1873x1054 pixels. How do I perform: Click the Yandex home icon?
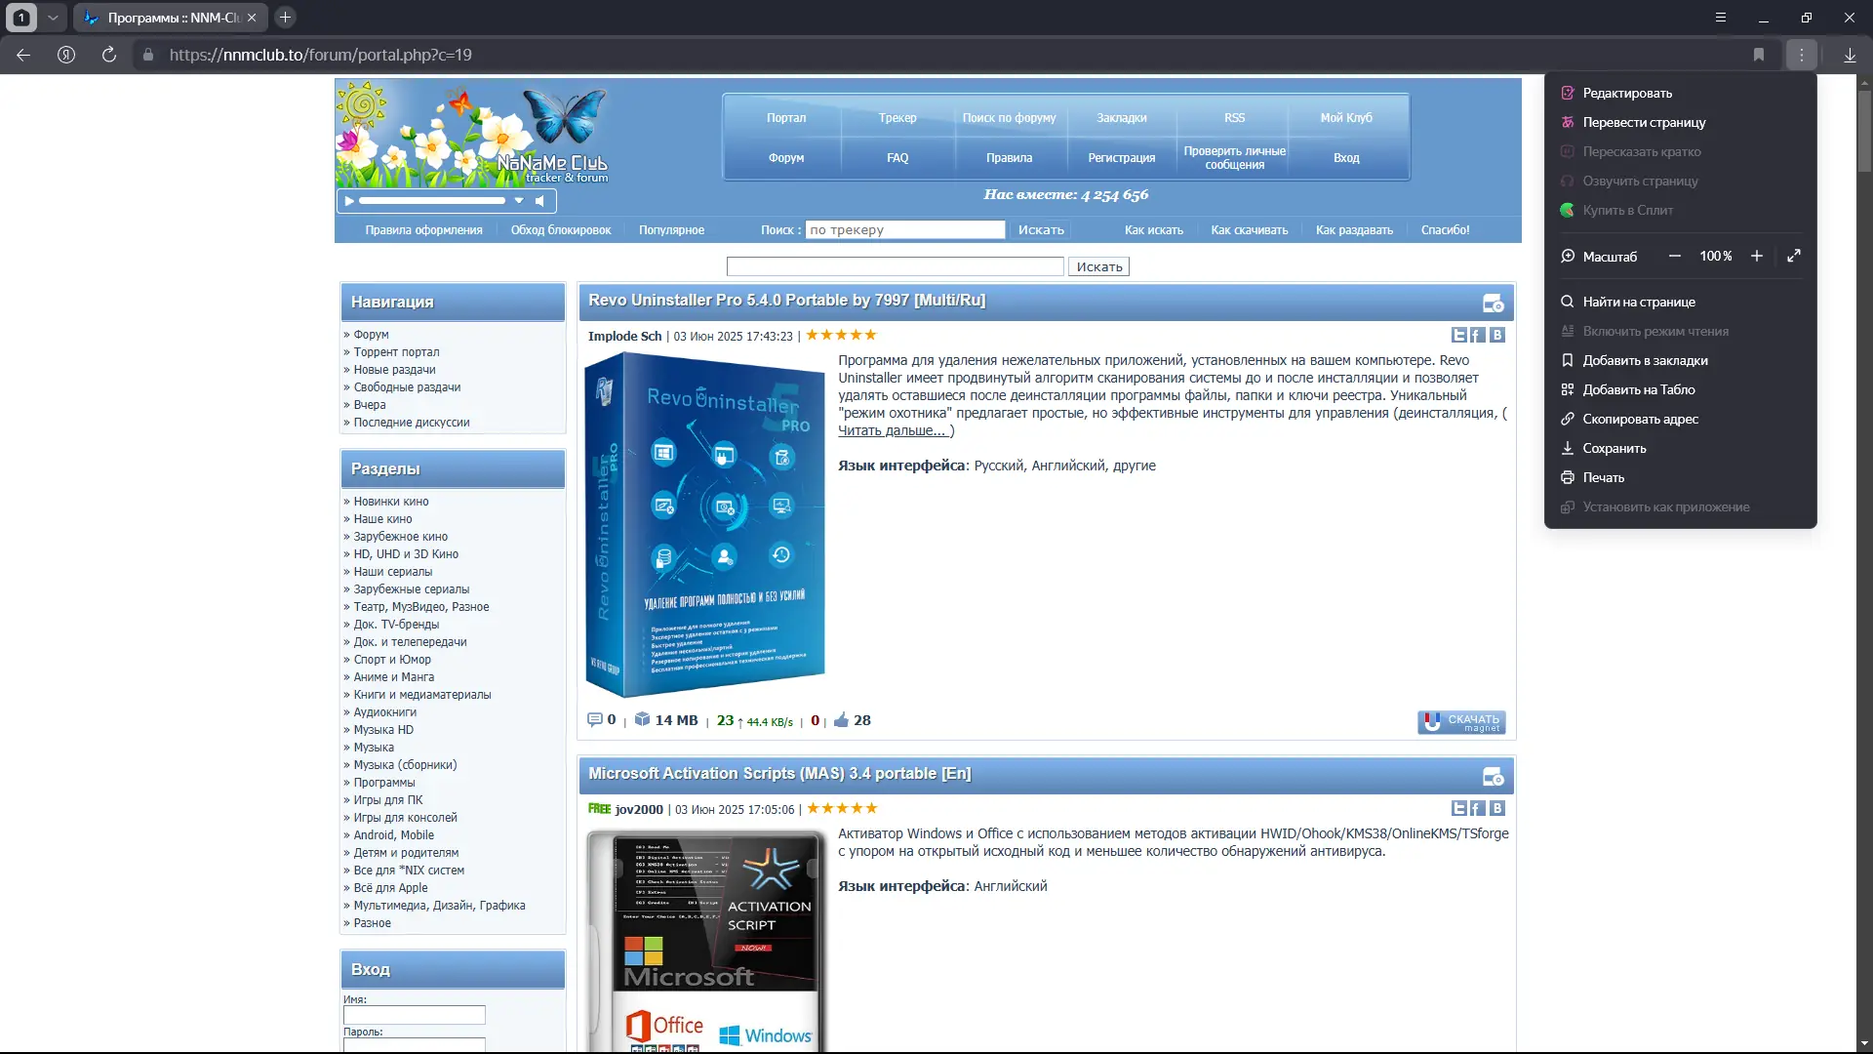(66, 55)
